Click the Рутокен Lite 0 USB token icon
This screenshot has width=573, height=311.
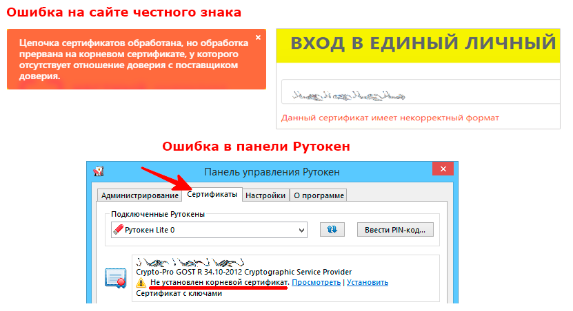click(x=118, y=229)
